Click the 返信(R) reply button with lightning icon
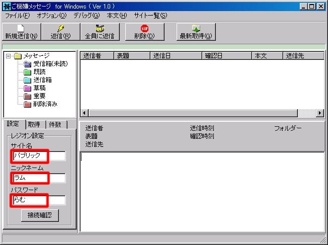 pyautogui.click(x=61, y=32)
